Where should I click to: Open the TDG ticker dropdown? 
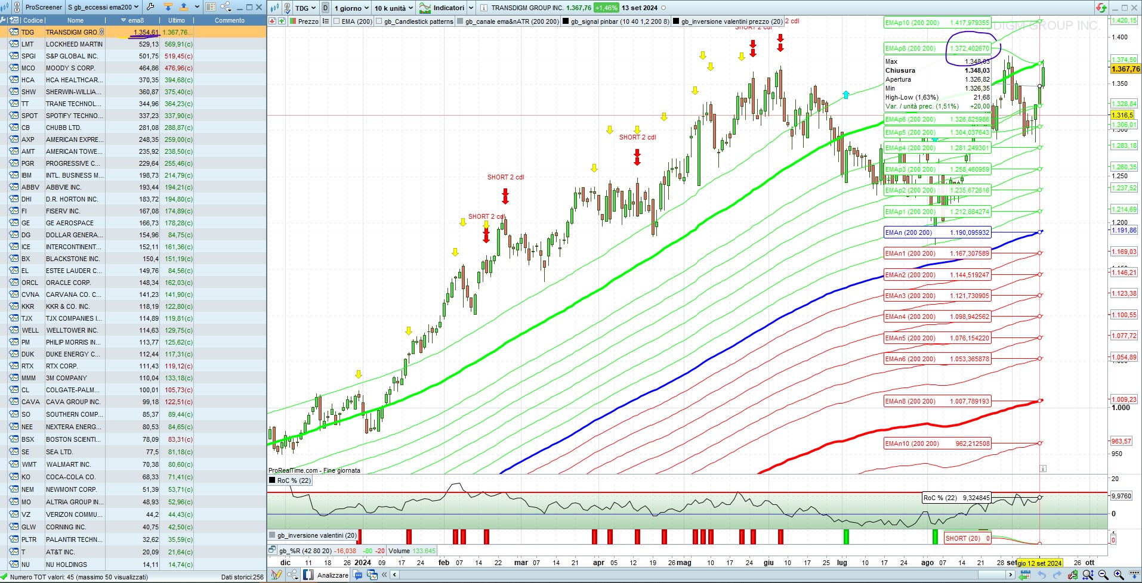click(x=305, y=8)
